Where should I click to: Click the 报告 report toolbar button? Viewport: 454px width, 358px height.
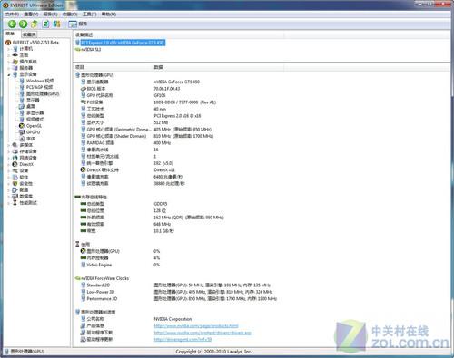(x=77, y=24)
